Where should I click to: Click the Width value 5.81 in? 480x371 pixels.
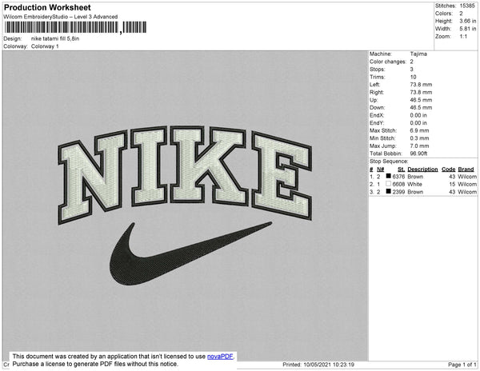[467, 29]
